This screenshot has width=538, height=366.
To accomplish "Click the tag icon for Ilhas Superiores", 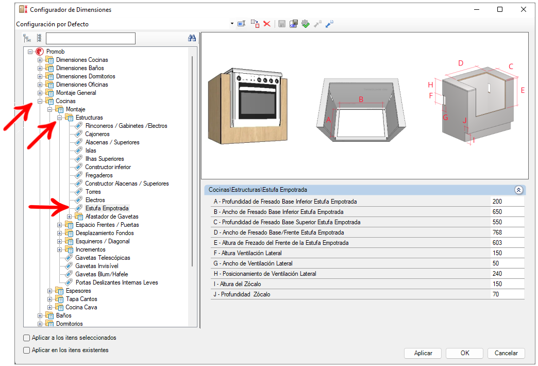I will [79, 159].
